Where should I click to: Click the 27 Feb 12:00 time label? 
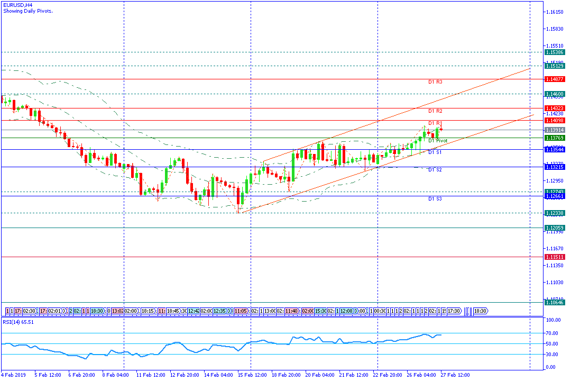tap(455, 375)
